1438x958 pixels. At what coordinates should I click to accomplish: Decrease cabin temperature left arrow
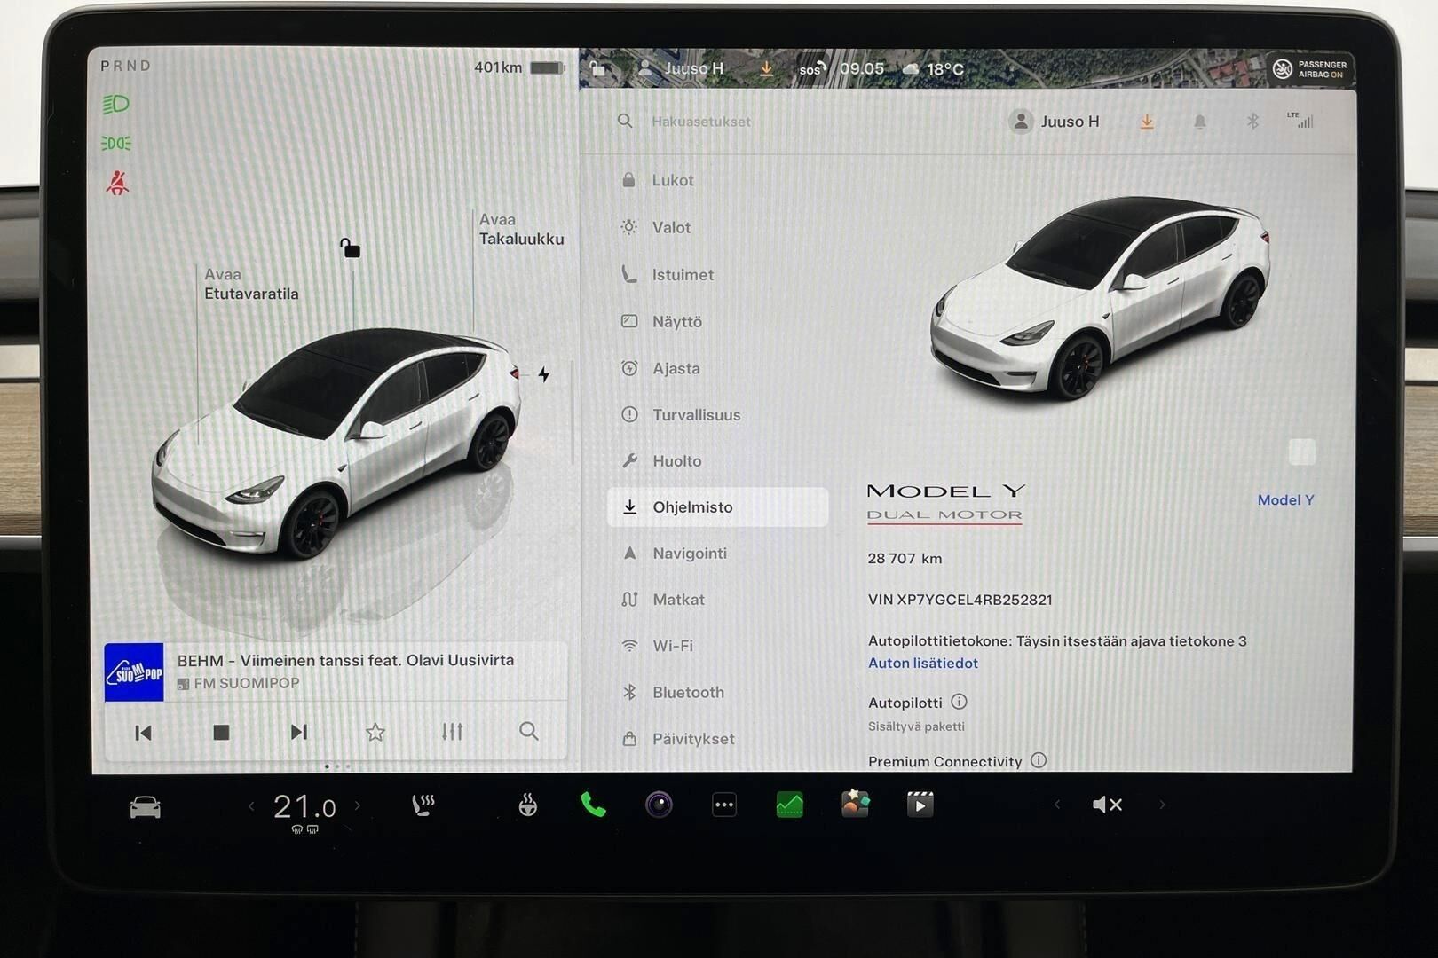(x=251, y=806)
